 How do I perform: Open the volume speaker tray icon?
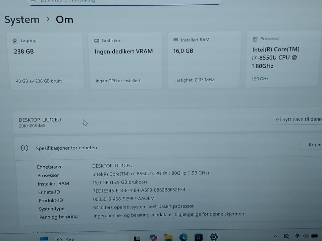pos(306,236)
